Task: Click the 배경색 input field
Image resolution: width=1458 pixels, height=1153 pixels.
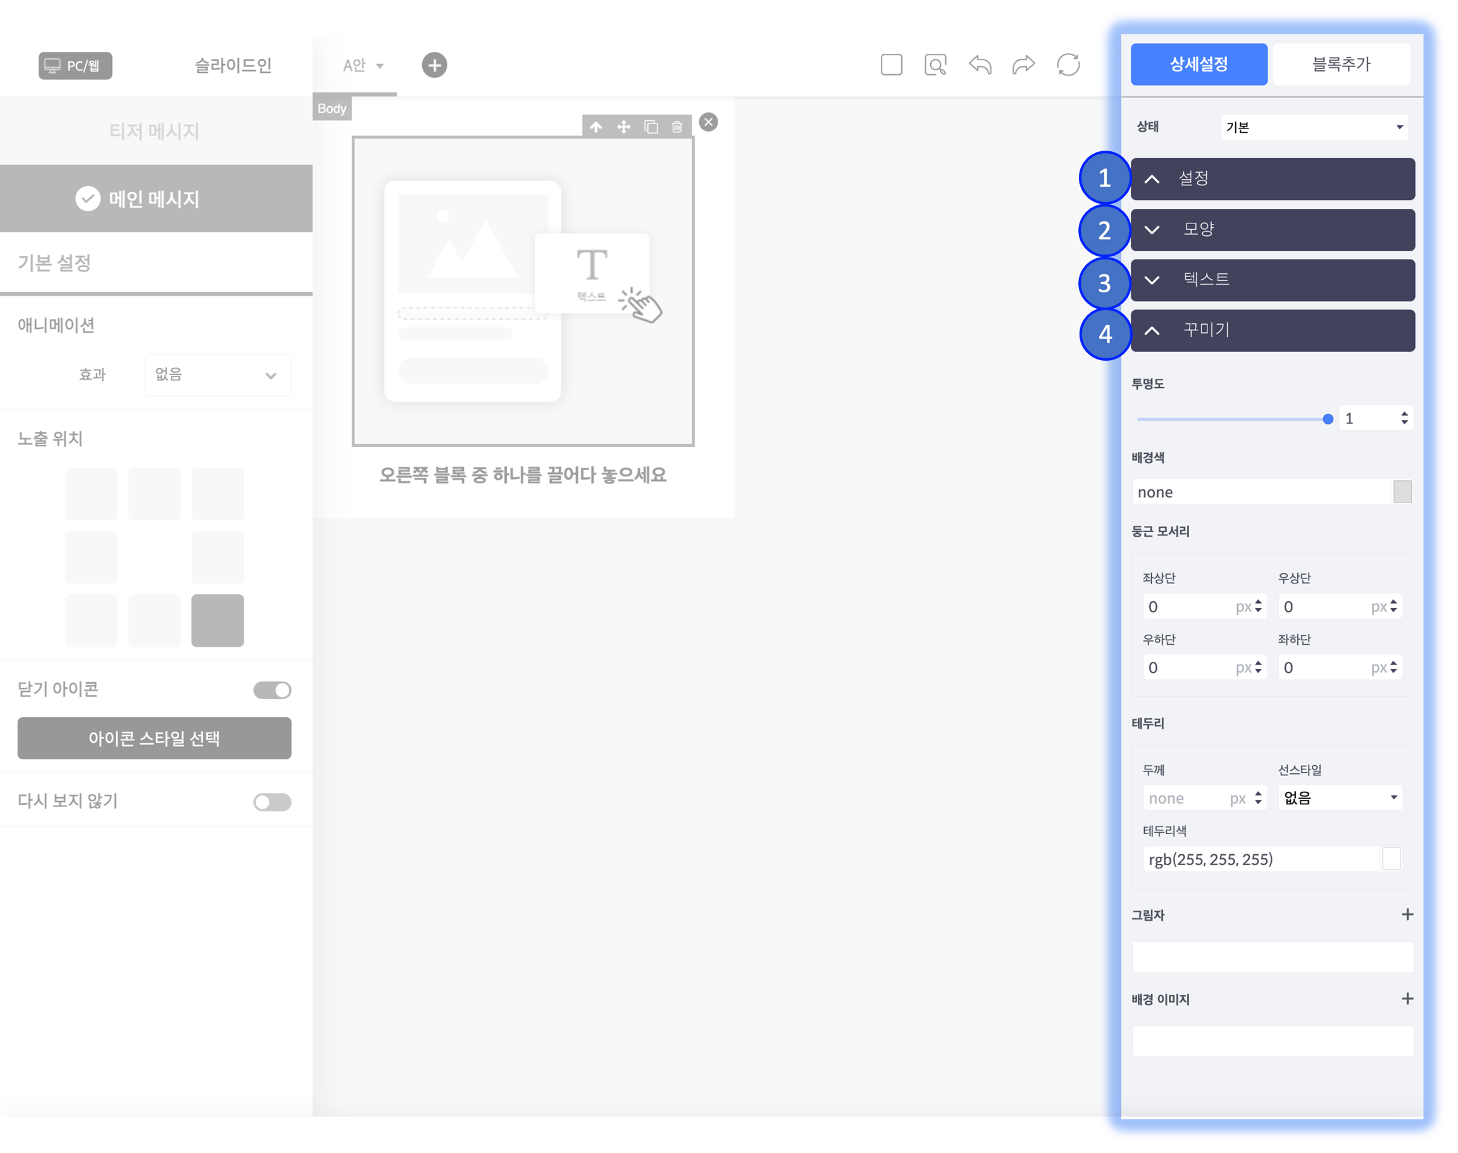Action: (x=1261, y=492)
